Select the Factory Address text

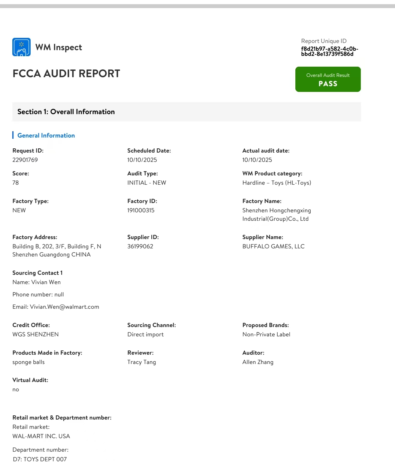(x=57, y=250)
